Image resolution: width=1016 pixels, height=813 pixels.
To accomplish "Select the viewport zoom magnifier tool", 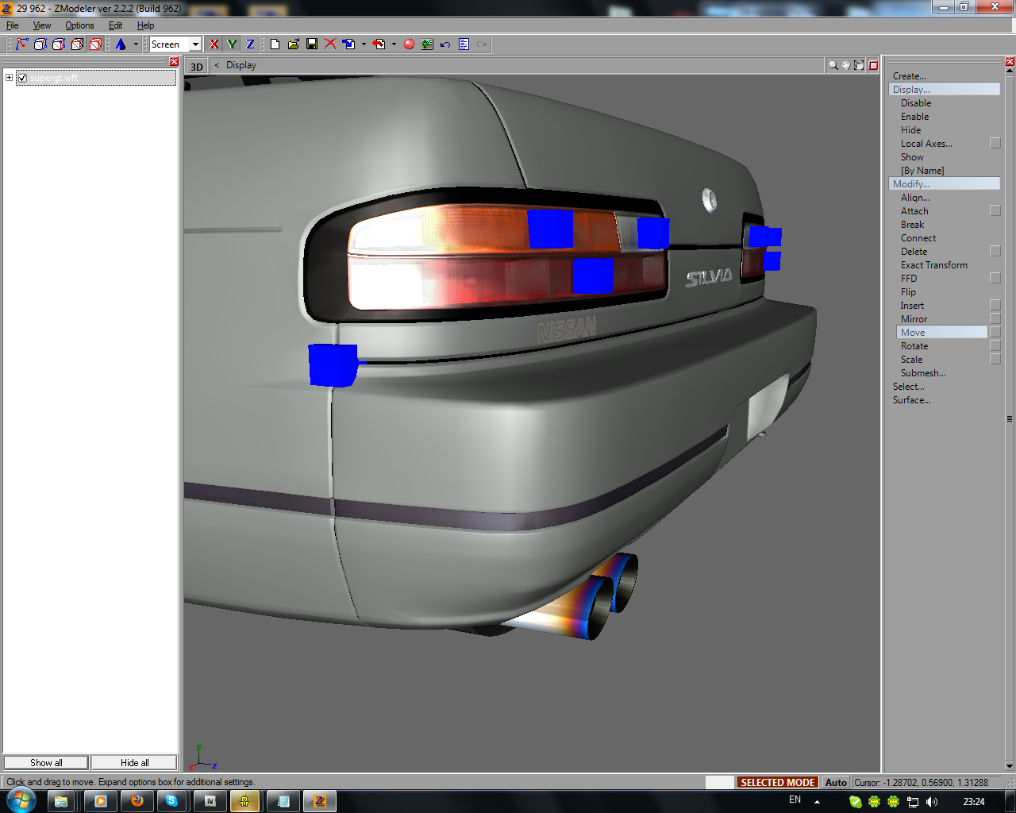I will [x=833, y=65].
